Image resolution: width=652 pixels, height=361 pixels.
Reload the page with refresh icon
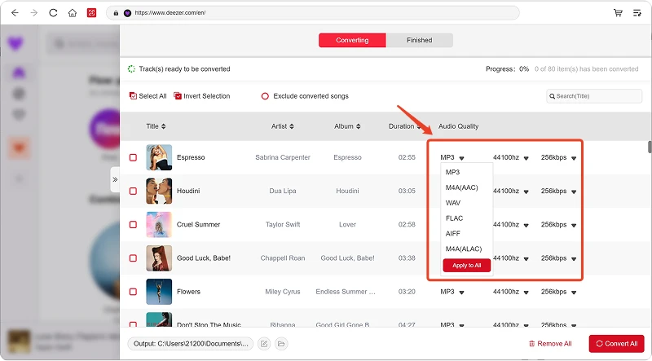coord(53,13)
